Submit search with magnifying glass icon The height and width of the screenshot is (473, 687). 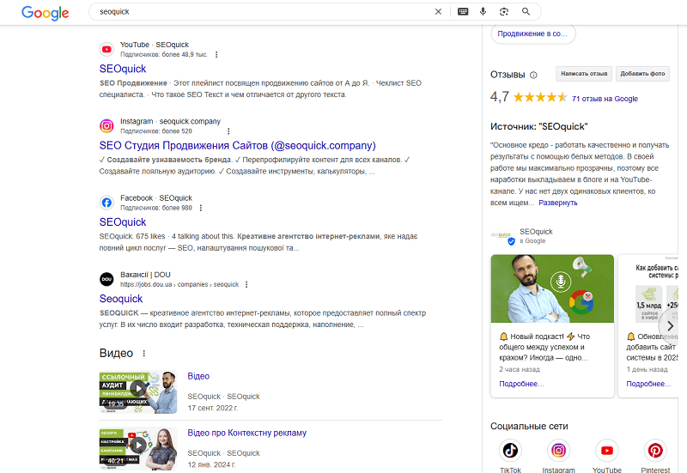pos(526,12)
